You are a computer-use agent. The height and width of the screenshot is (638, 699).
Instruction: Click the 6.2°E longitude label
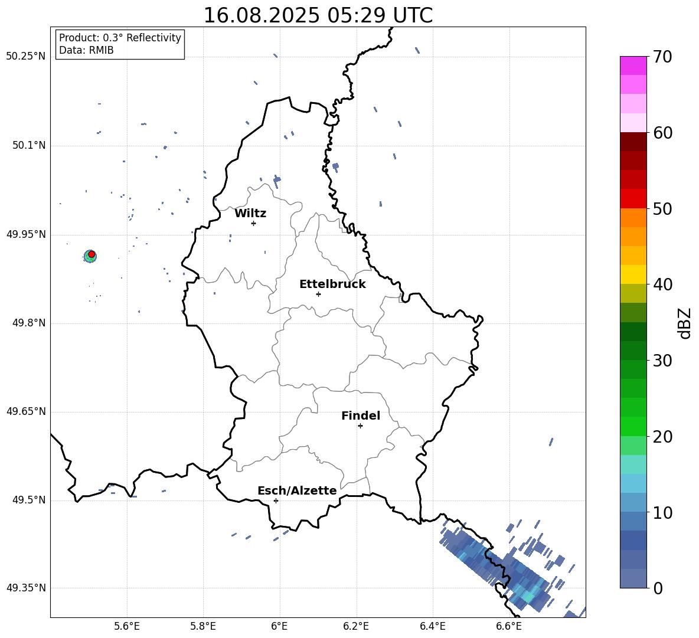[x=356, y=626]
